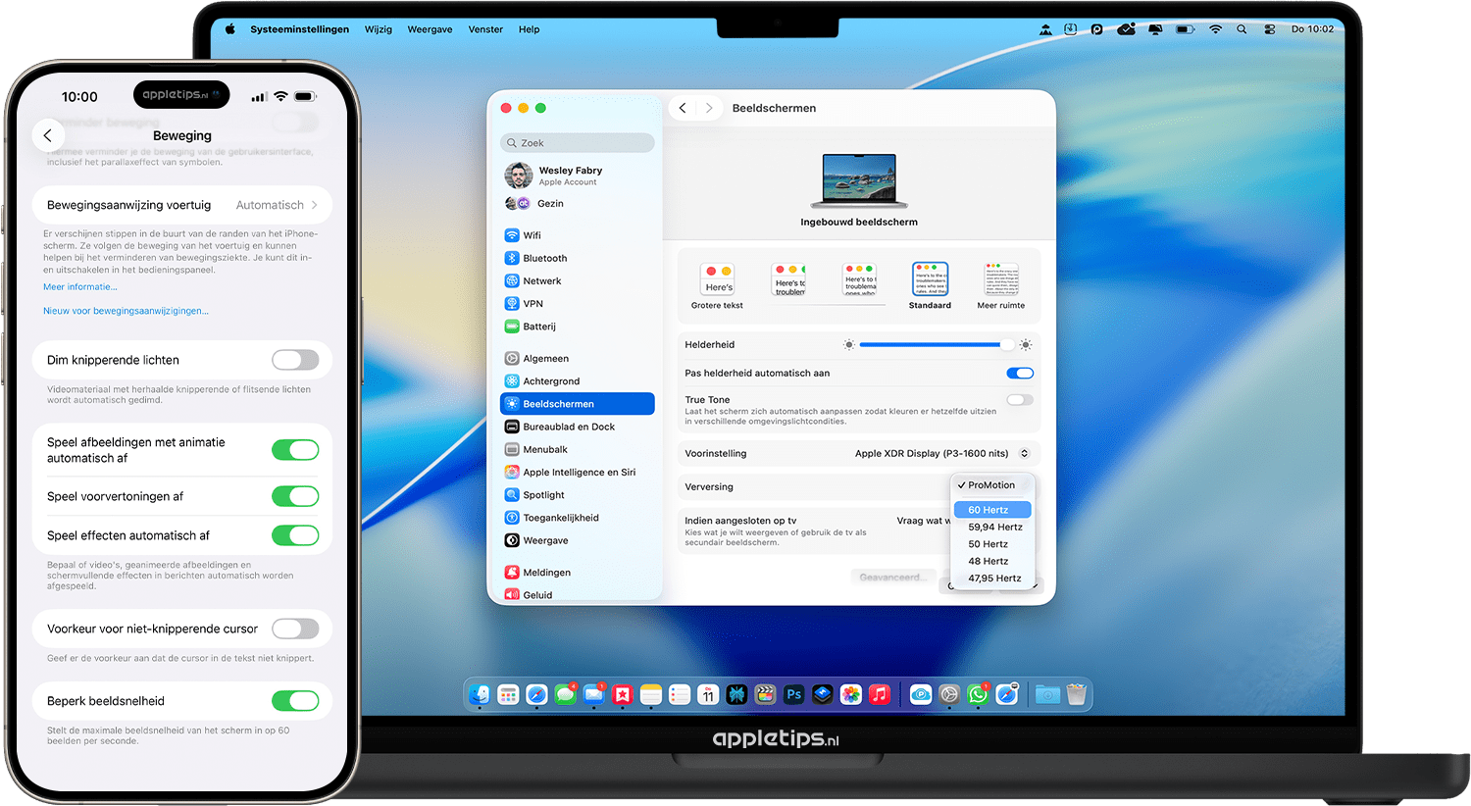Open the Wi-Fi status menu bar icon
Viewport: 1471px width, 806px height.
pyautogui.click(x=1215, y=29)
